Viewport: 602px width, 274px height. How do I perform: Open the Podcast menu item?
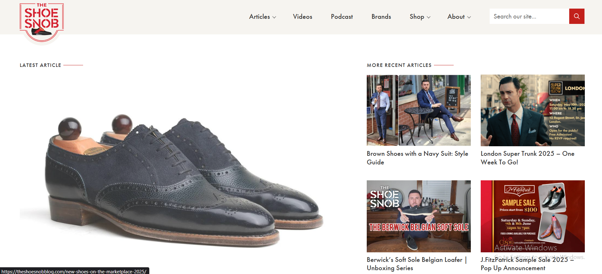(342, 17)
